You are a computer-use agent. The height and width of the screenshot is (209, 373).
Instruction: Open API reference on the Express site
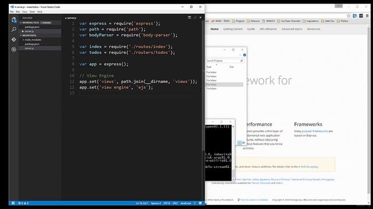point(268,29)
